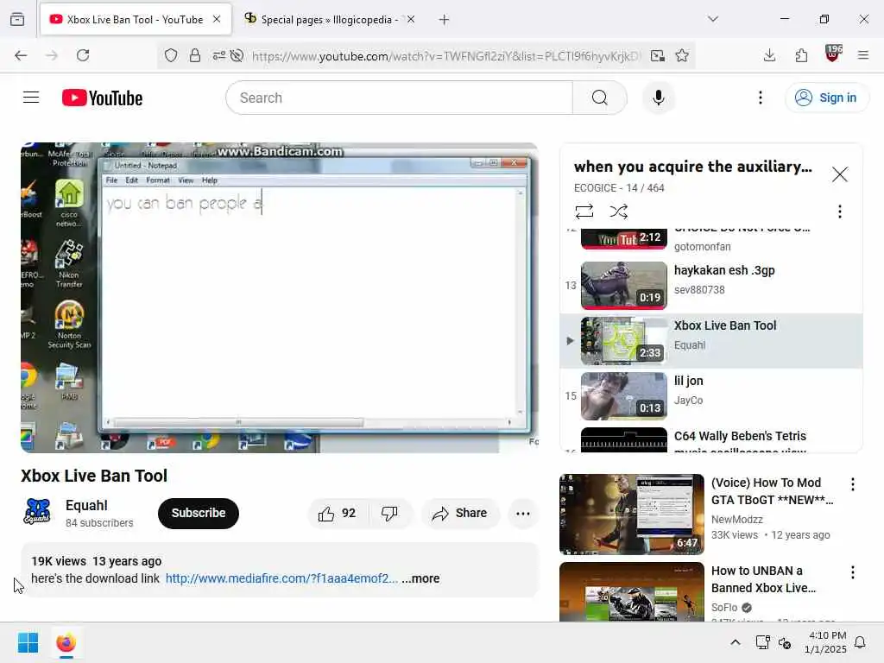
Task: Share the Xbox Live Ban Tool video
Action: coord(459,514)
